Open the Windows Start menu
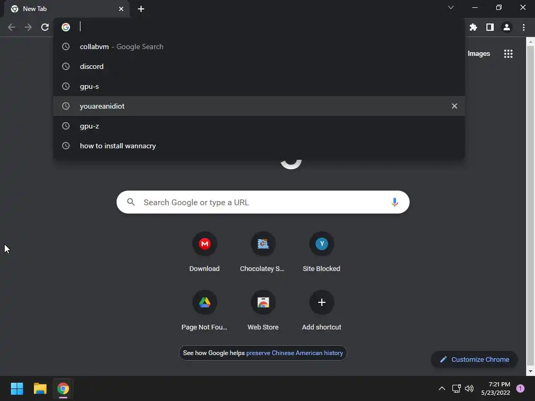 [17, 388]
